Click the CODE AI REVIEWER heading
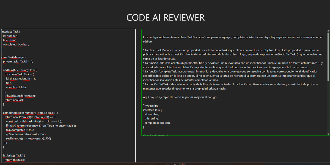The height and width of the screenshot is (165, 330). pyautogui.click(x=165, y=17)
